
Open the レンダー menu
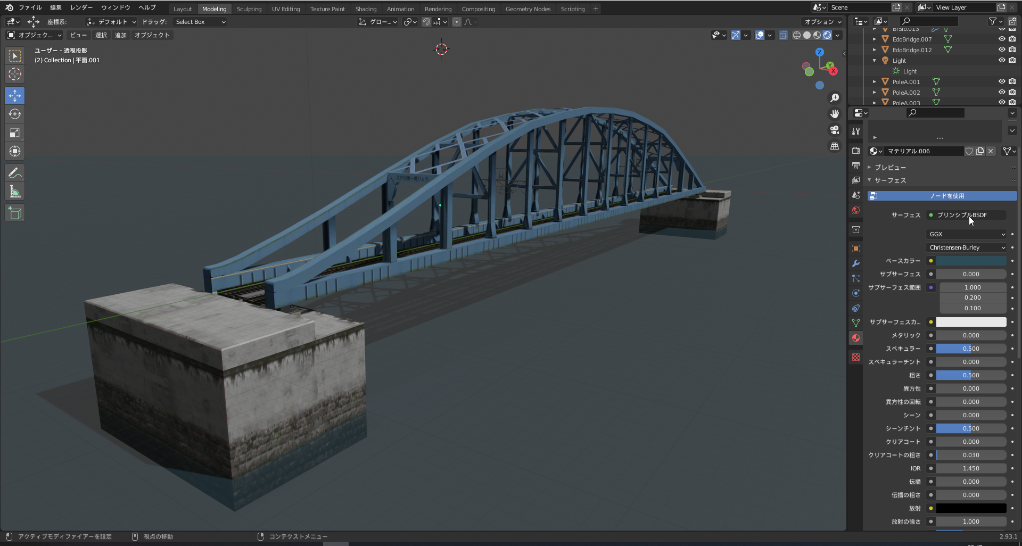pyautogui.click(x=81, y=7)
